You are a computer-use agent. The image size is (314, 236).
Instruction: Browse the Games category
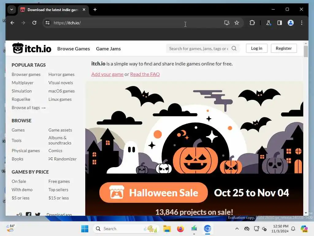(x=18, y=130)
